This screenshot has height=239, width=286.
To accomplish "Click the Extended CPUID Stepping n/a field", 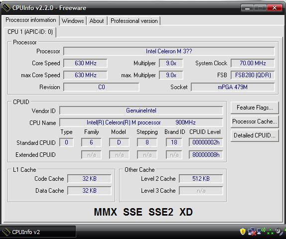I will tap(147, 155).
